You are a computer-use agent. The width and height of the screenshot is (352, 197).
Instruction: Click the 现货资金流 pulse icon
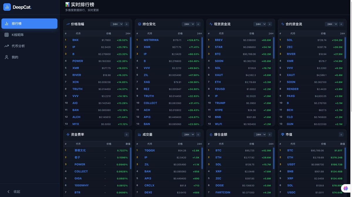(211, 24)
